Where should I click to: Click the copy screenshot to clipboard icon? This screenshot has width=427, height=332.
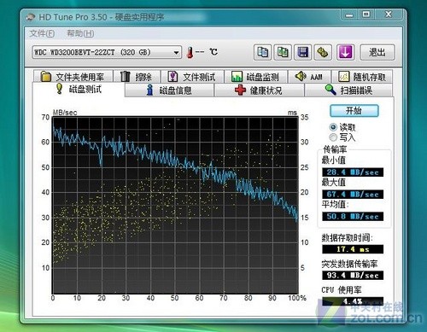click(283, 52)
